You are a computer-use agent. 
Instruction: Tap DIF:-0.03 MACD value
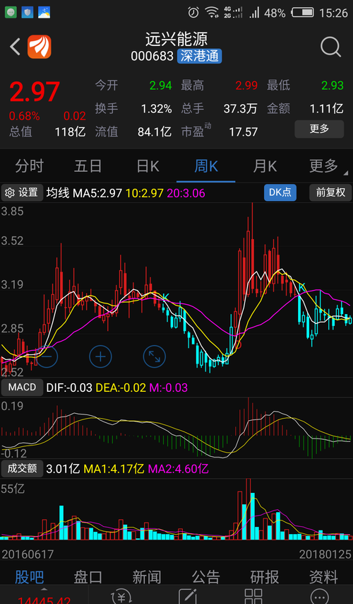(x=69, y=388)
